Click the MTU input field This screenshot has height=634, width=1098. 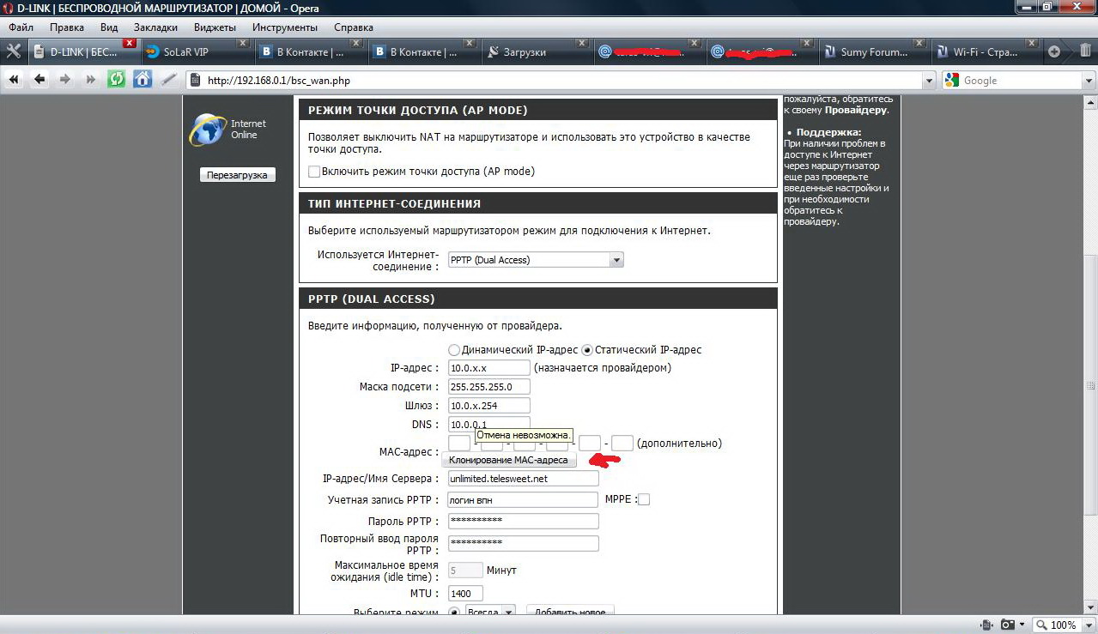[x=465, y=593]
